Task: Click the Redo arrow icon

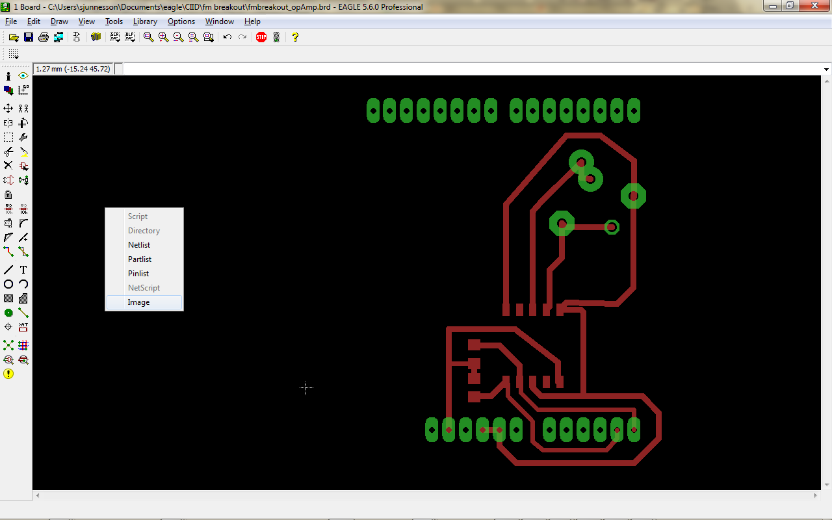Action: click(242, 37)
